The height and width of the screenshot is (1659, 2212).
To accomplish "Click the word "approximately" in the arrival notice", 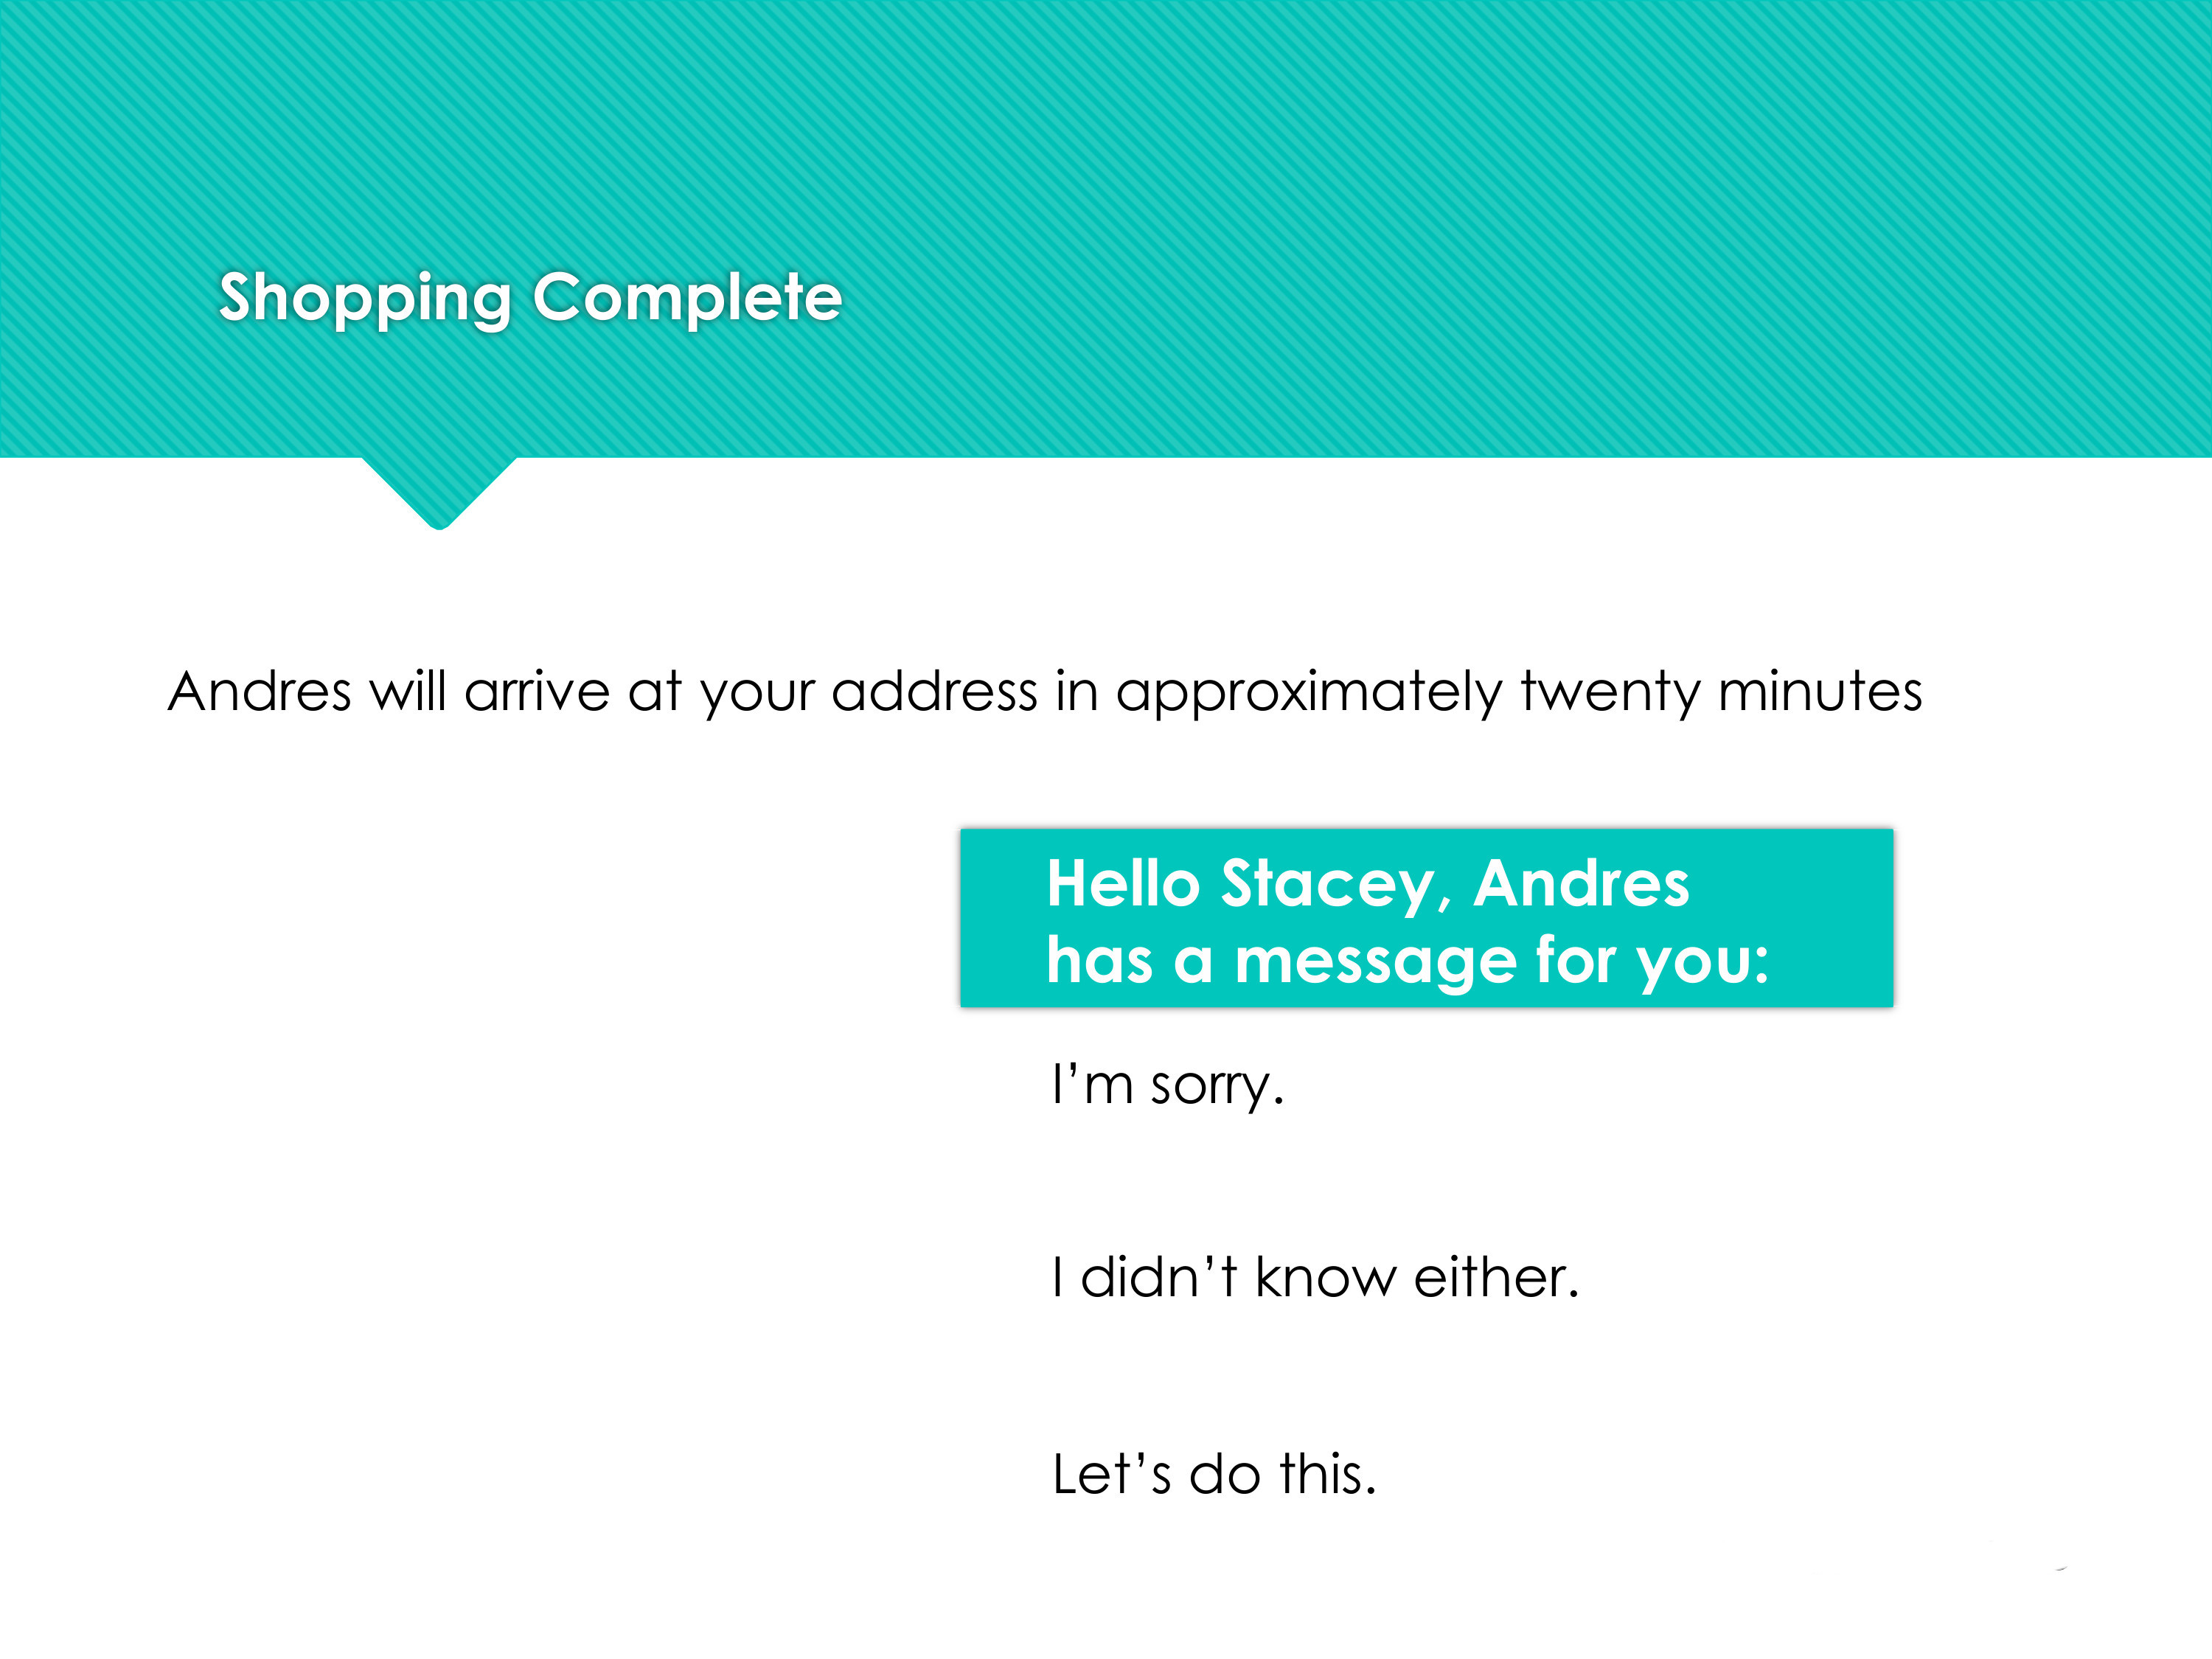I will pyautogui.click(x=1309, y=694).
